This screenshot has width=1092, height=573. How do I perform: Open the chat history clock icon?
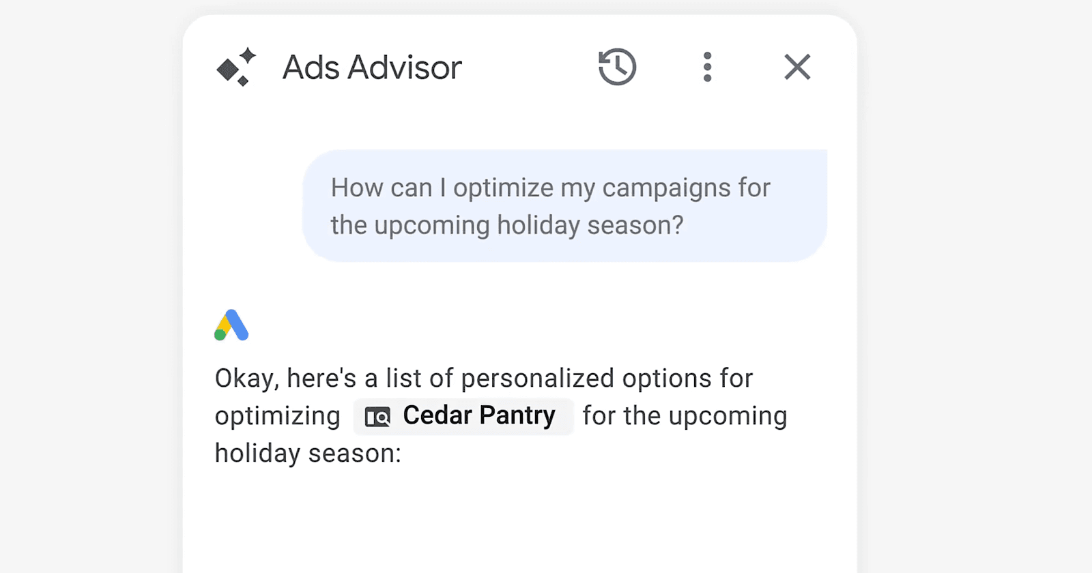pos(617,67)
